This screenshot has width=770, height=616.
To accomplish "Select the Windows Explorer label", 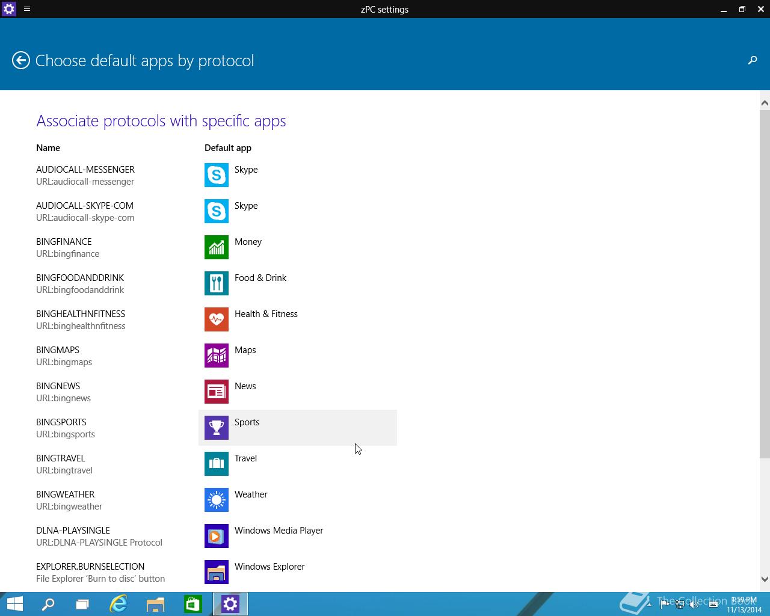I will pyautogui.click(x=269, y=567).
